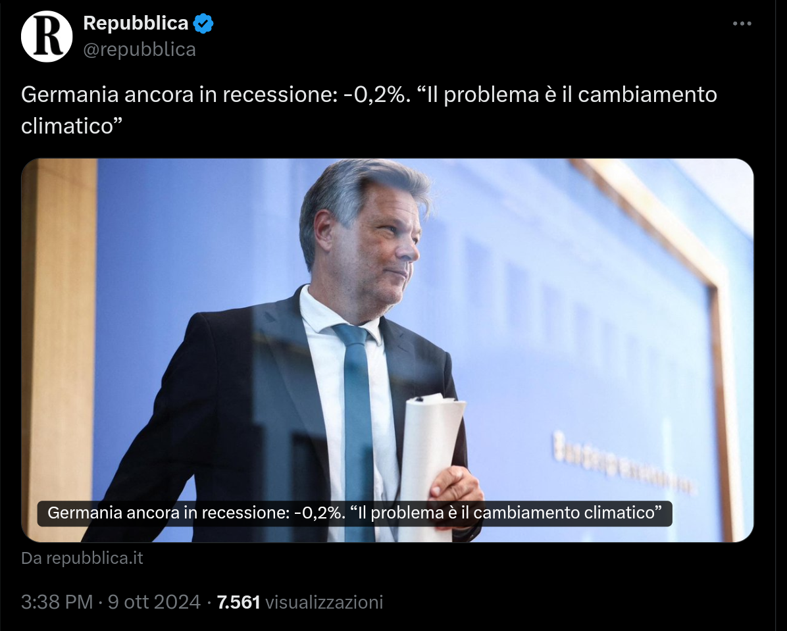
Task: Open the @repubblica profile handle
Action: [140, 49]
